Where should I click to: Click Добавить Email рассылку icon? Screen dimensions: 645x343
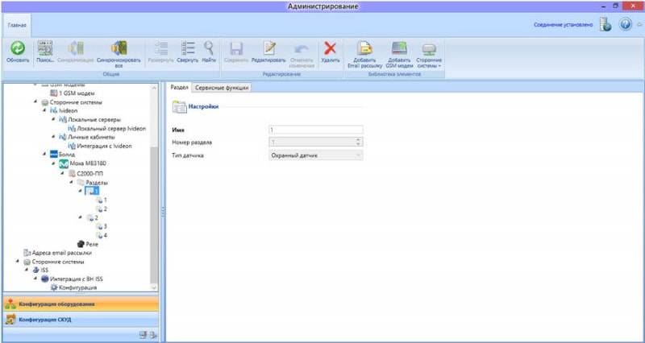[364, 48]
